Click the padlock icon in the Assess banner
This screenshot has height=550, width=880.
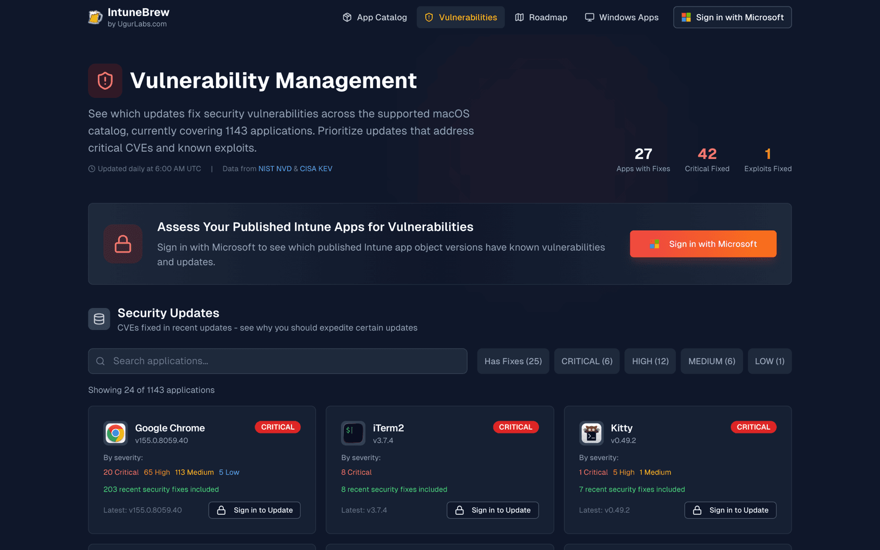(123, 244)
